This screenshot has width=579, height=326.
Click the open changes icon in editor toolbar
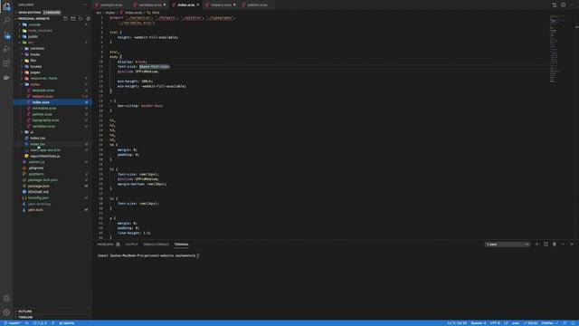point(555,5)
